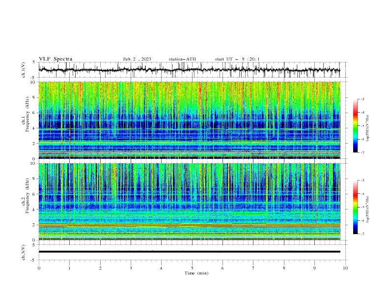
Task: Click the time axis tick label '9'
Action: pos(314,268)
